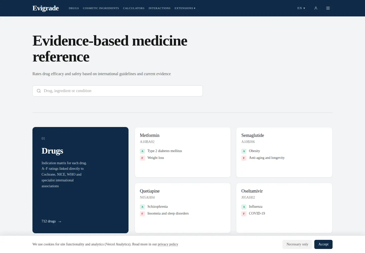Viewport: 365px width, 253px height.
Task: Focus the Drug, ingredient or condition search field
Action: (x=118, y=91)
